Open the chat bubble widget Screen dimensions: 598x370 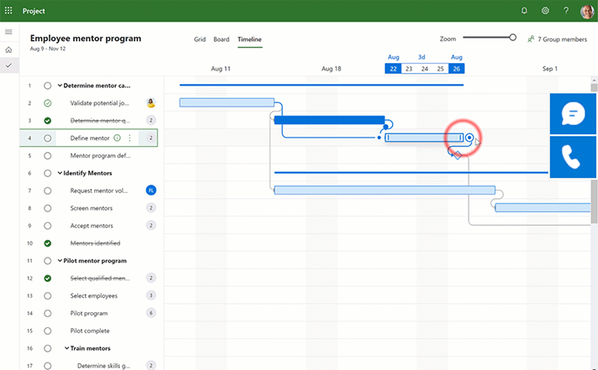point(573,114)
